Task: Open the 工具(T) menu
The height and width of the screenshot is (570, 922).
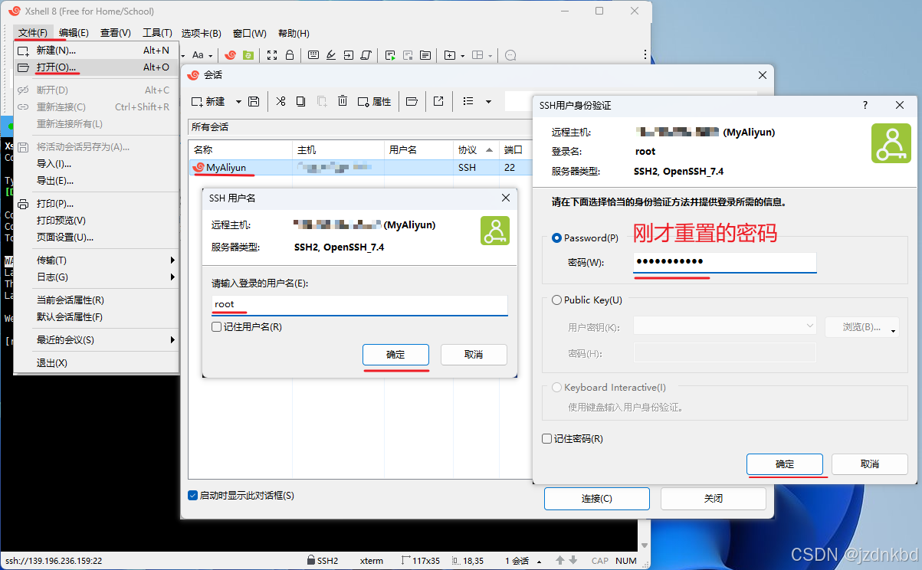Action: pyautogui.click(x=156, y=33)
